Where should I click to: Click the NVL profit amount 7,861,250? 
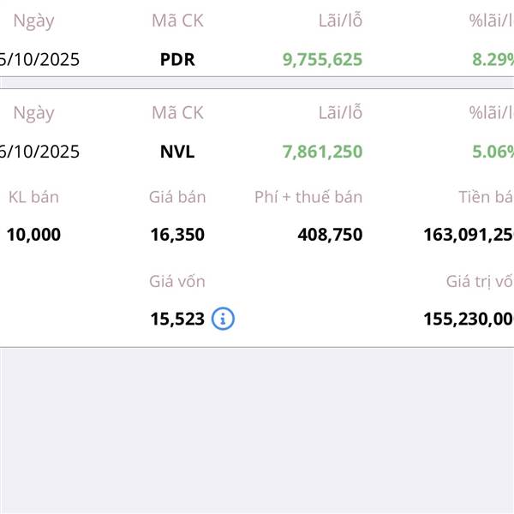click(322, 152)
